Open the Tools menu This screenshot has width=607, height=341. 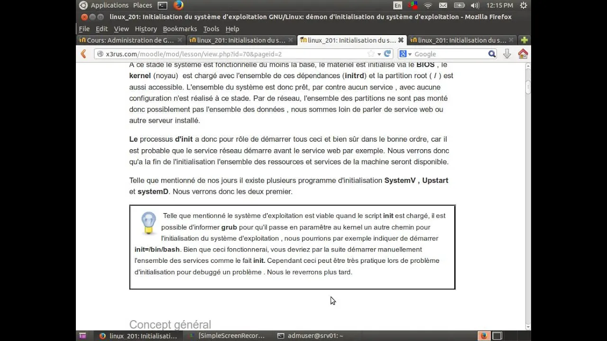212,29
